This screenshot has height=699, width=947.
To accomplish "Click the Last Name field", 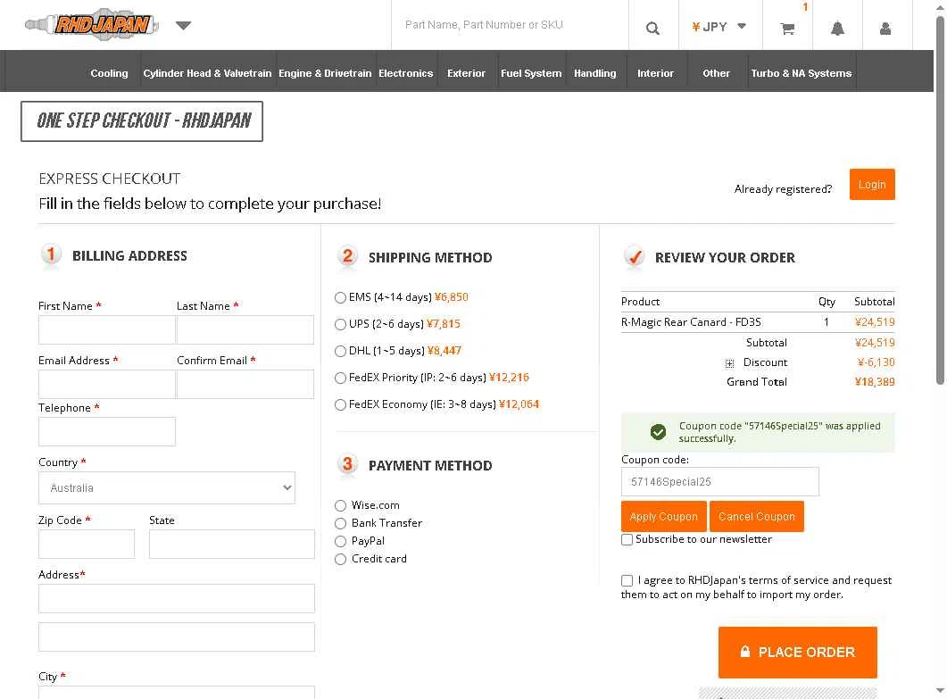I will [245, 329].
